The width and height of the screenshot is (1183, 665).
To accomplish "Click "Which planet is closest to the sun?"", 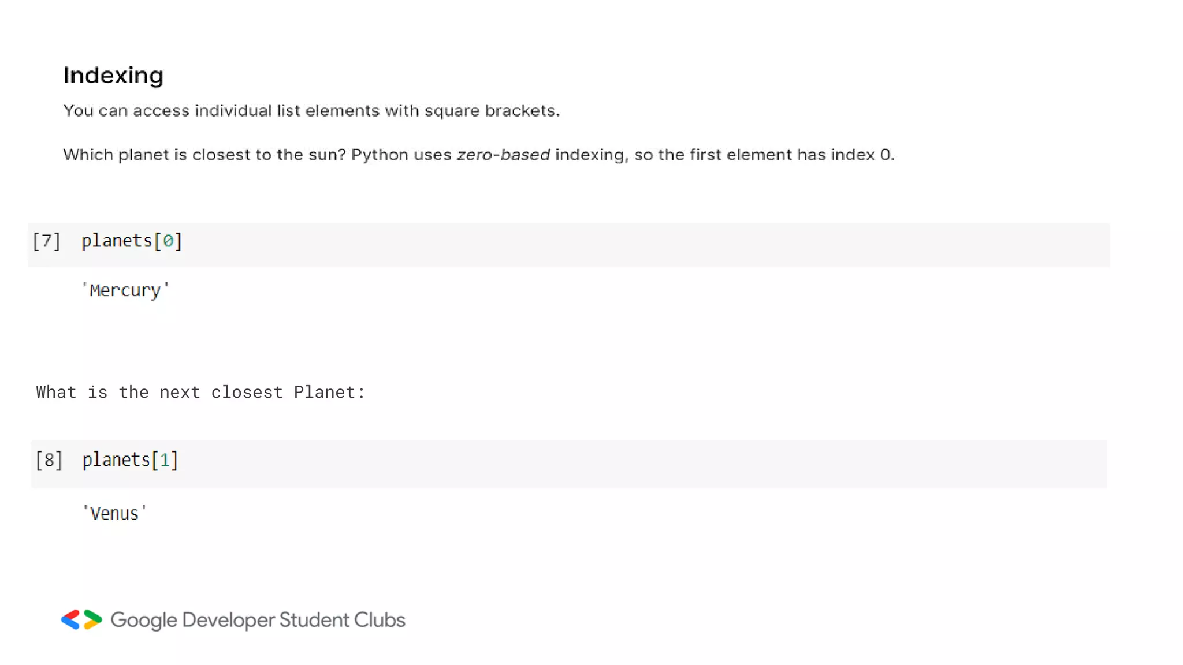I will pyautogui.click(x=204, y=155).
